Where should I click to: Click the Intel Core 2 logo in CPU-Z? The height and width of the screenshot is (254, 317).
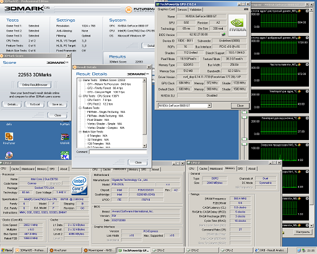(79, 185)
